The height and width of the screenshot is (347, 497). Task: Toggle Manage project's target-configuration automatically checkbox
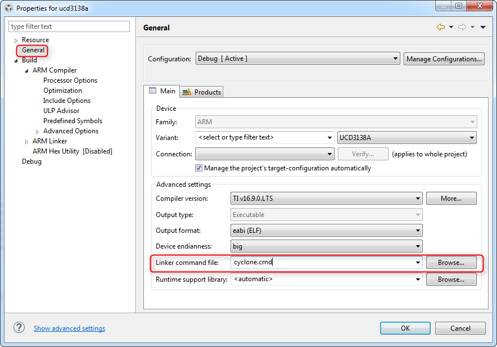point(198,168)
